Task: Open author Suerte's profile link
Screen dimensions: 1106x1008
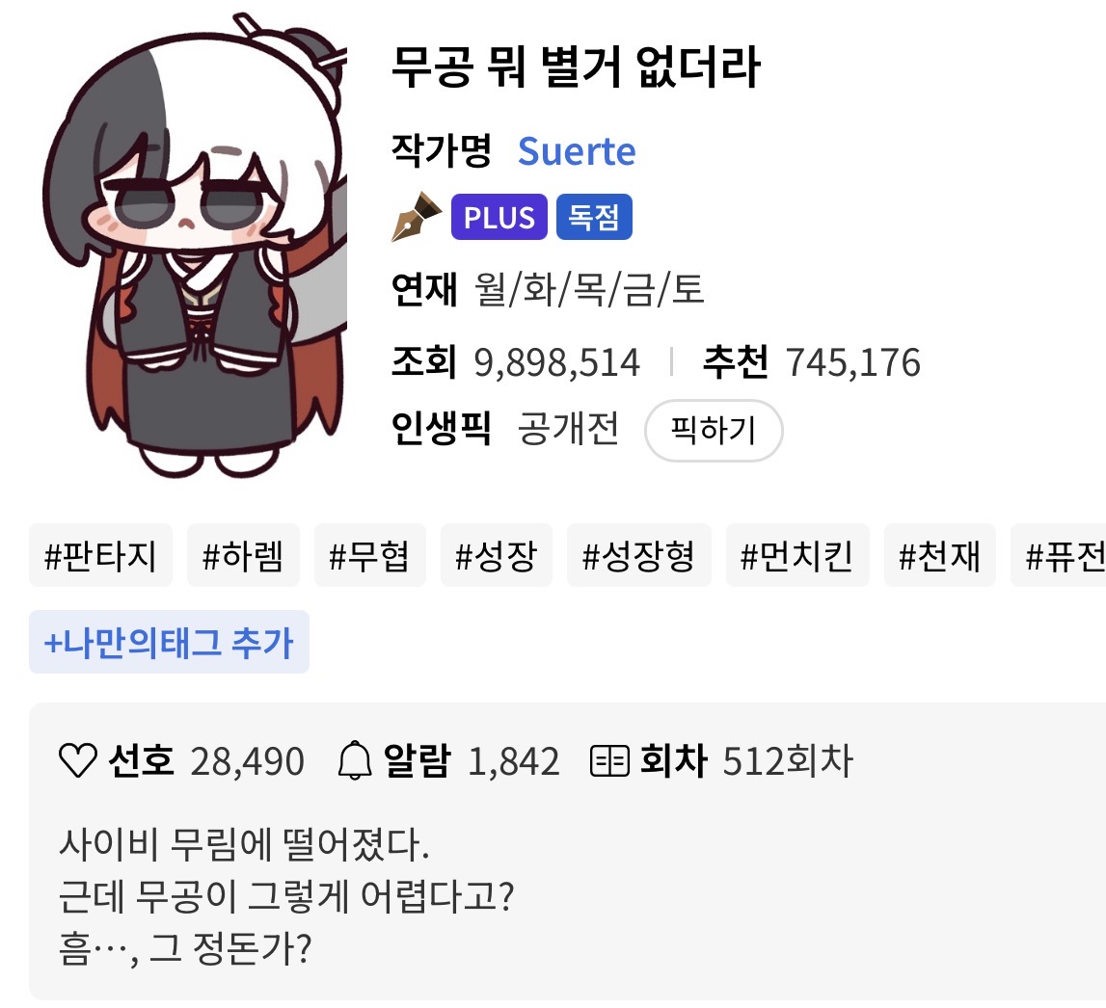Action: pos(577,151)
